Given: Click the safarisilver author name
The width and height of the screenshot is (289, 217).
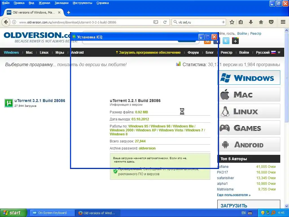Looking at the screenshot, I should click(x=225, y=178).
